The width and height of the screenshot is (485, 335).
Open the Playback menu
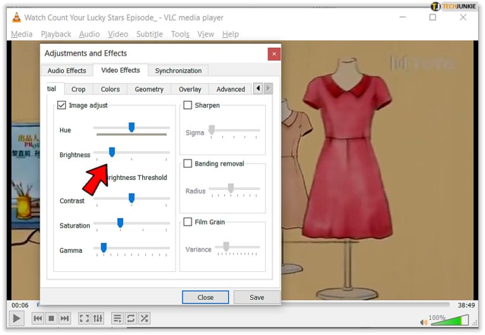(x=56, y=34)
